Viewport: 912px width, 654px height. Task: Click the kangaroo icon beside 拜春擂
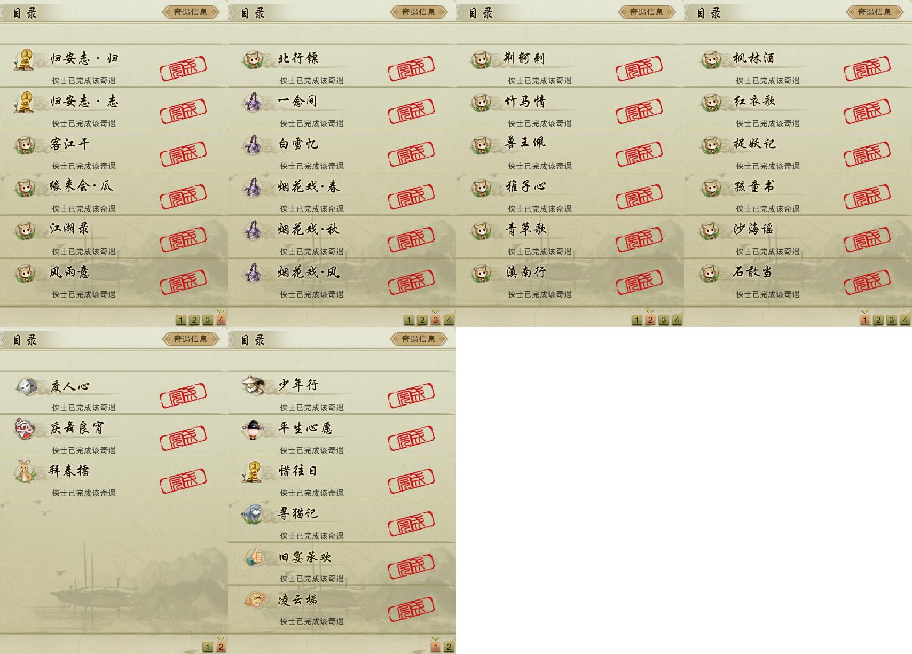[x=25, y=471]
